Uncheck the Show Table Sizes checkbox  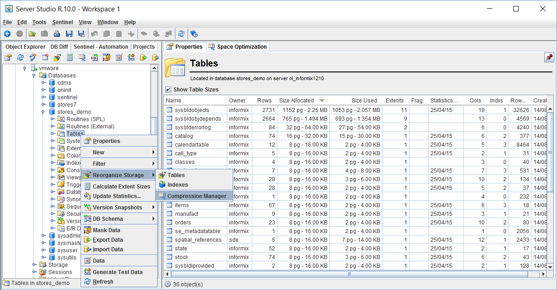coord(169,90)
